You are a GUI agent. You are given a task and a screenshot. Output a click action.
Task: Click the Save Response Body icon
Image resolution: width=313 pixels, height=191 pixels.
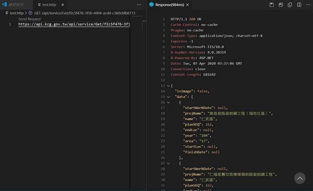[281, 5]
